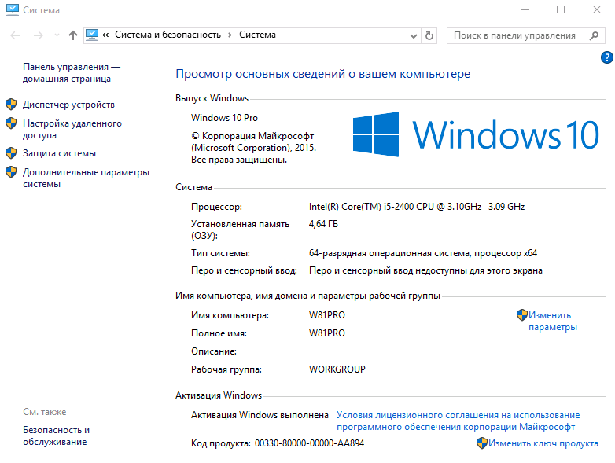Click shield icon beside Дополнительные параметры системы
The height and width of the screenshot is (463, 615).
[x=11, y=171]
